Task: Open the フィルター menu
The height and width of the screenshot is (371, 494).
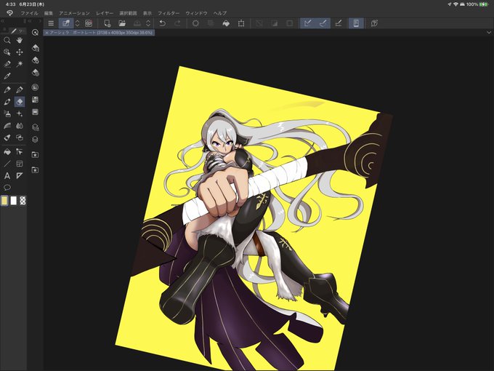Action: point(169,13)
